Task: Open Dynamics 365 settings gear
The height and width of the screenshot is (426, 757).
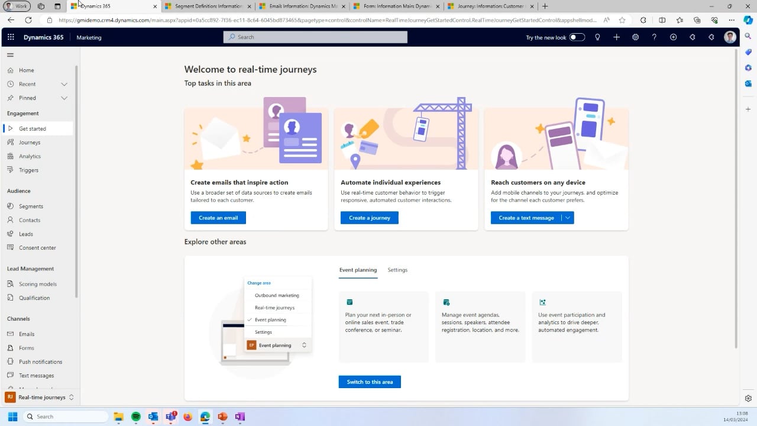Action: [x=635, y=37]
